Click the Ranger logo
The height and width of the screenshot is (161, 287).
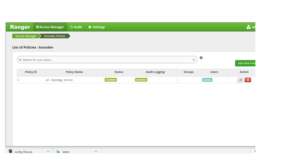[x=20, y=27]
